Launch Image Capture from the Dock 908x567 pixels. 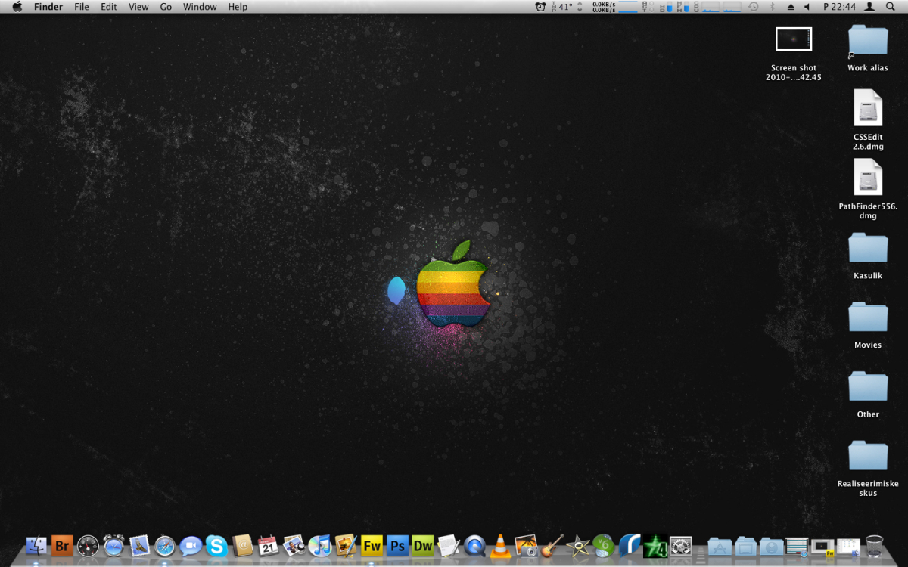[x=526, y=545]
